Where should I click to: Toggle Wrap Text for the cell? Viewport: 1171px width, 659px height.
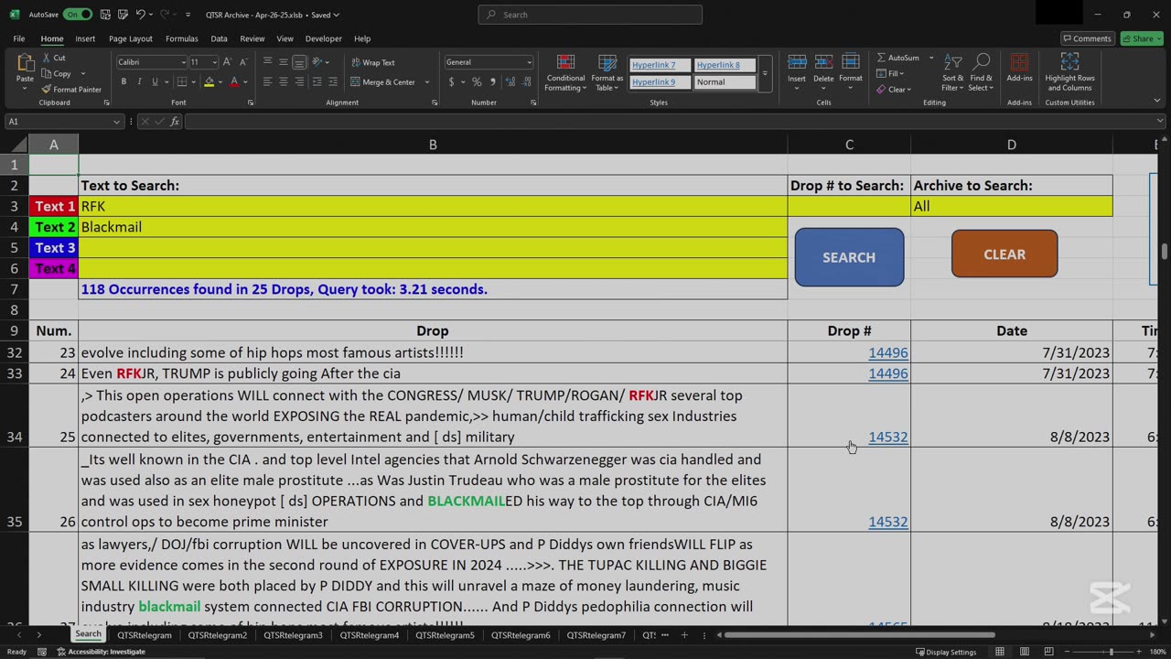click(x=372, y=62)
